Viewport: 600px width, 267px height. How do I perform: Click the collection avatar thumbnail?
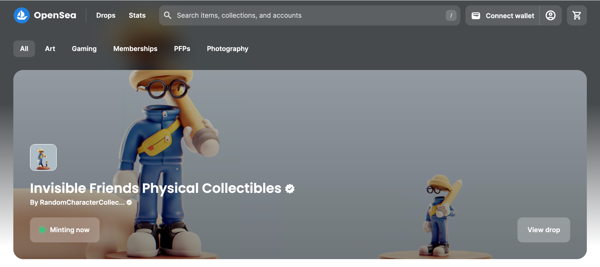click(x=43, y=158)
